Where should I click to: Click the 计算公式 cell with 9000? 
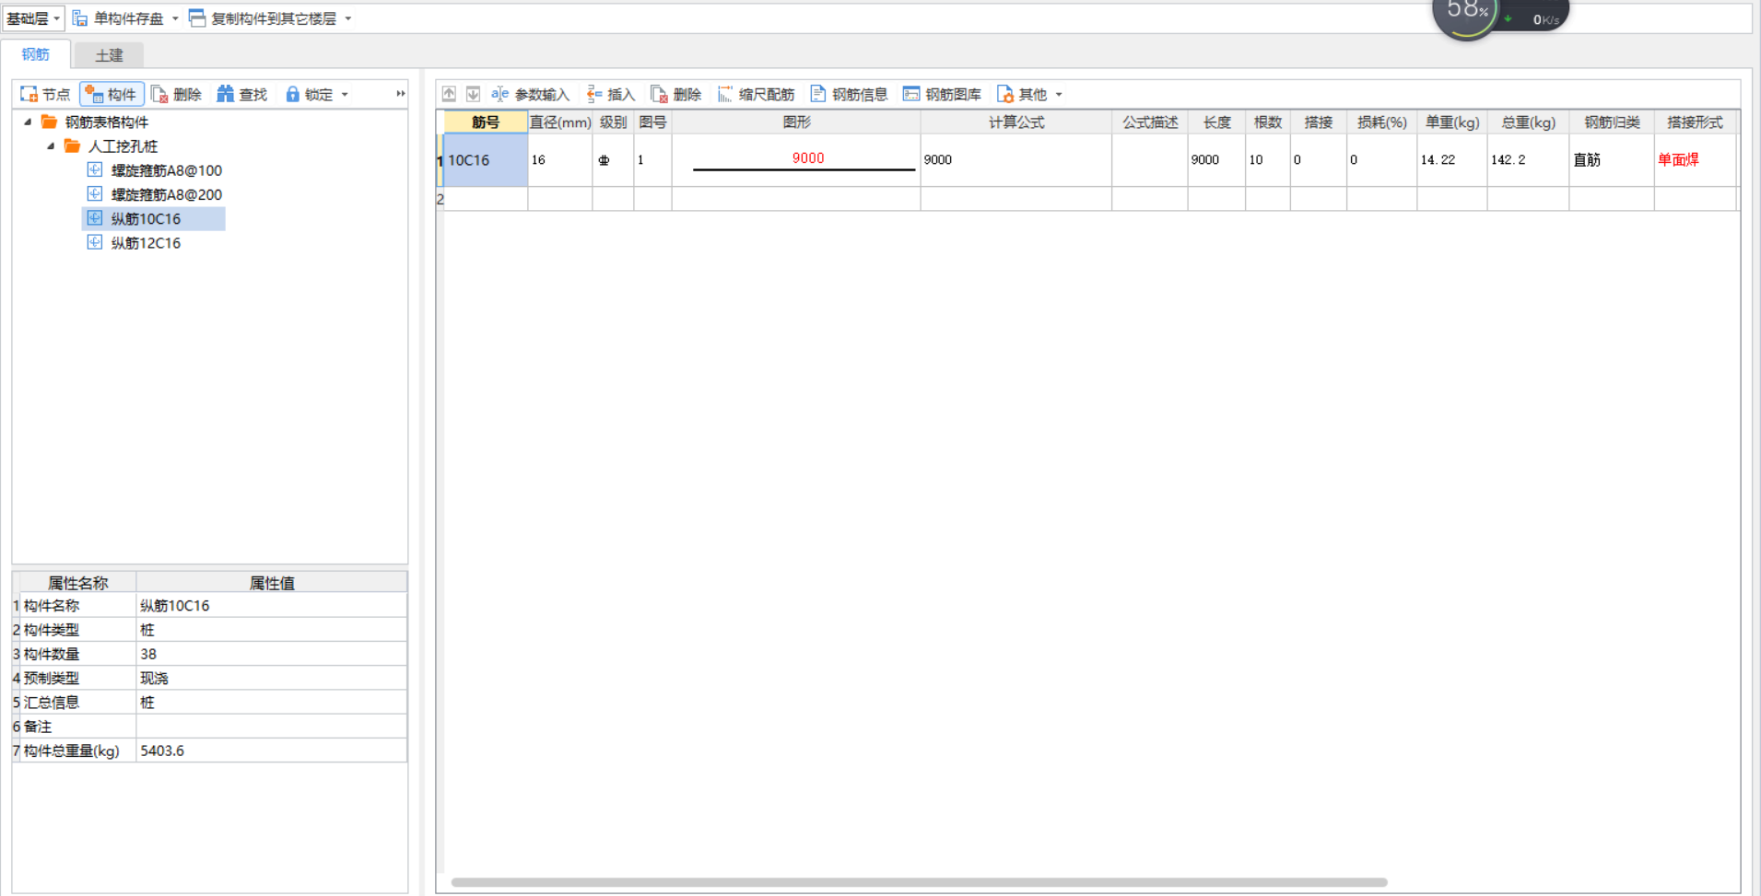(x=1016, y=160)
